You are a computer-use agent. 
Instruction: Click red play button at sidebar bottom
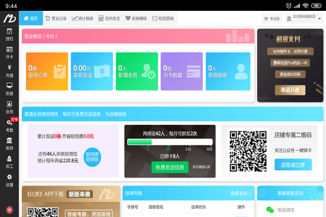click(9, 209)
